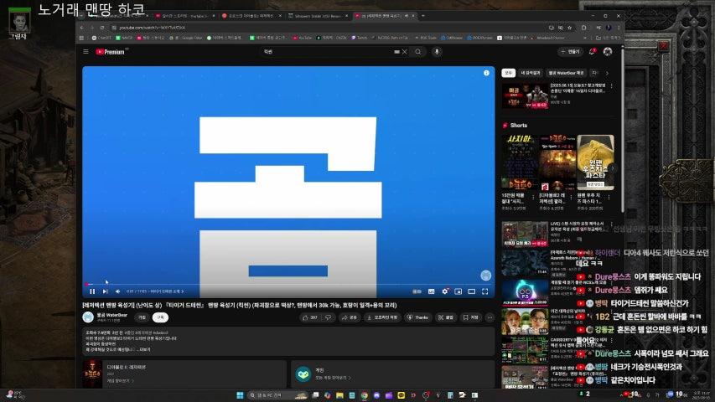715x402 pixels.
Task: Click the Subscribed (구독) button
Action: click(160, 317)
